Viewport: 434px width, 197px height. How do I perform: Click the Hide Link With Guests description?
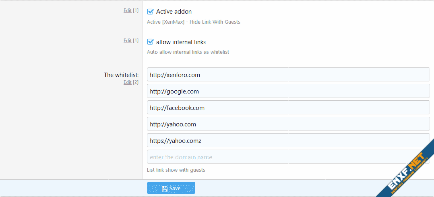pos(194,22)
